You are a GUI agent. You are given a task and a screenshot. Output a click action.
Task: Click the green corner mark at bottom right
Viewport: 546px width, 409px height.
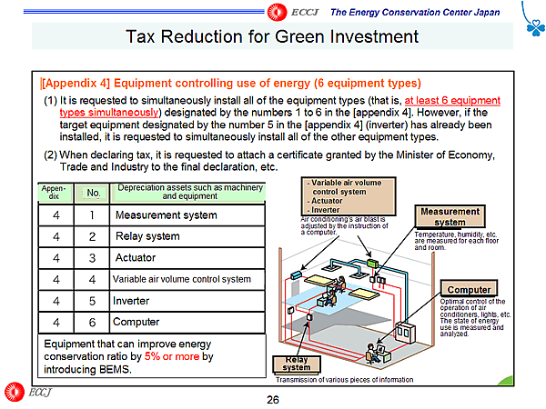pyautogui.click(x=506, y=380)
